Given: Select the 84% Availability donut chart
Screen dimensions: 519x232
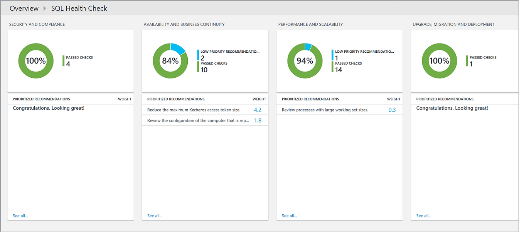Looking at the screenshot, I should click(x=170, y=61).
